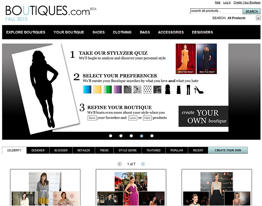Viewport: 262px width, 206px height.
Task: Choose the gray abstract pattern tile
Action: click(158, 89)
